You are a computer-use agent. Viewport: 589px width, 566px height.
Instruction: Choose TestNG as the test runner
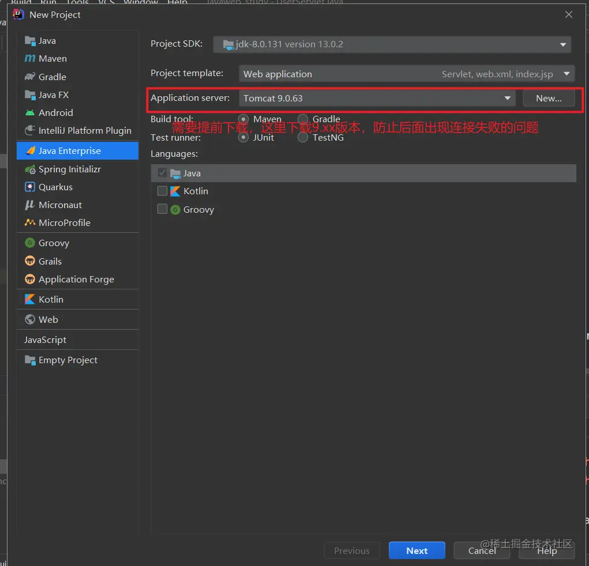303,137
